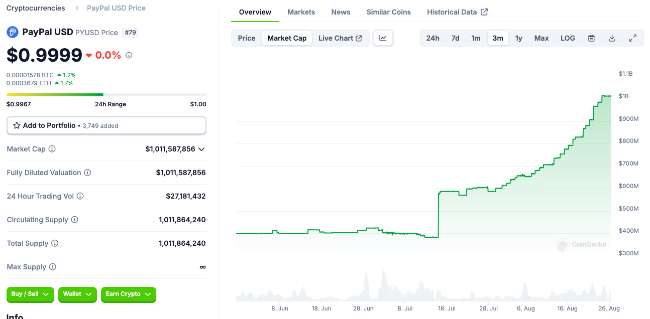
Task: Click the chart type line icon
Action: pyautogui.click(x=383, y=38)
